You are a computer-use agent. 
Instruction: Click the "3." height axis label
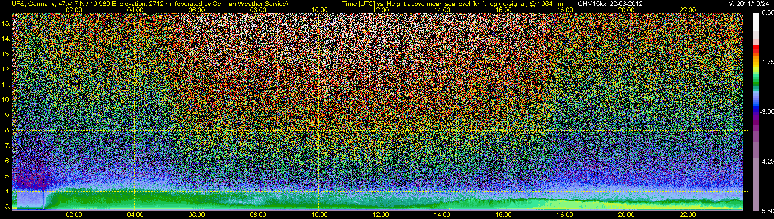7,207
